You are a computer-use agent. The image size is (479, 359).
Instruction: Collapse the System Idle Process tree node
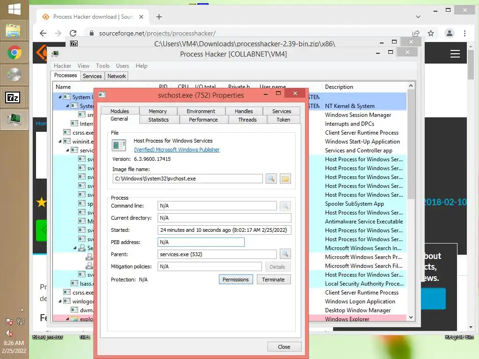[x=60, y=97]
